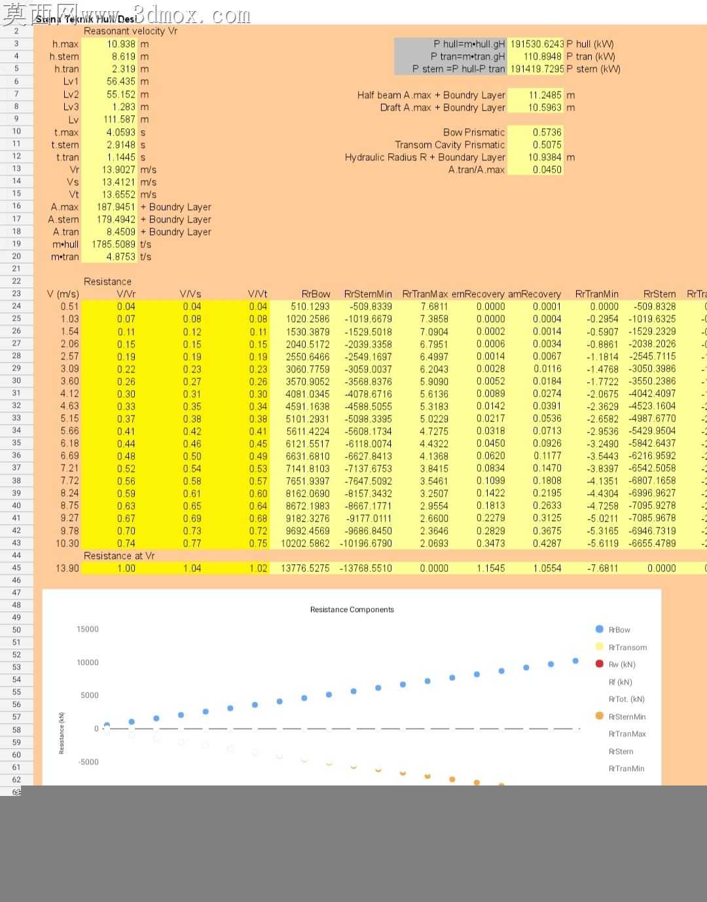Screen dimensions: 707x902
Task: Select the velocity cell 13.90
Action: tap(67, 568)
